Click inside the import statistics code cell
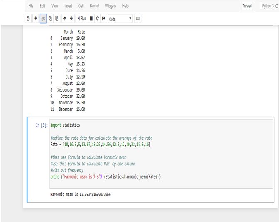 tap(161, 154)
